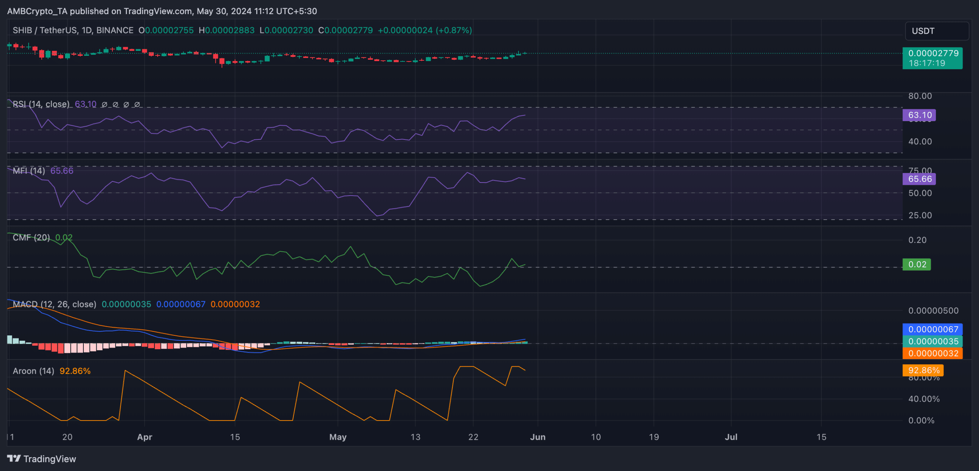Click the blue MACD tag 0.00000067

point(932,329)
